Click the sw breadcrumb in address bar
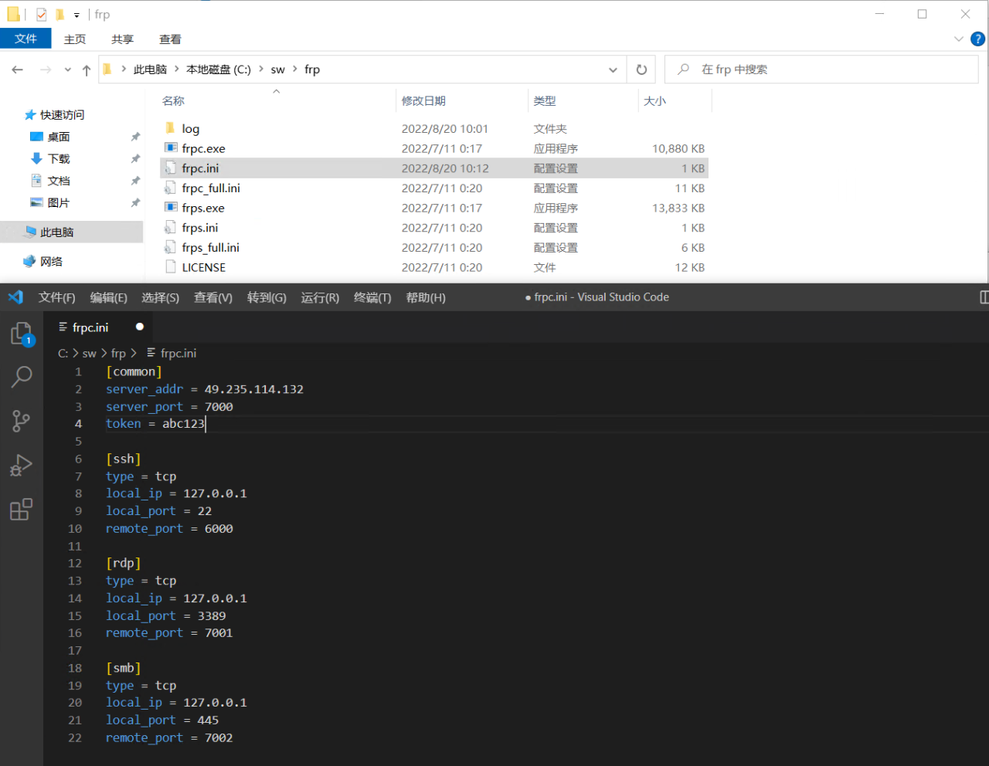This screenshot has height=766, width=989. click(277, 69)
